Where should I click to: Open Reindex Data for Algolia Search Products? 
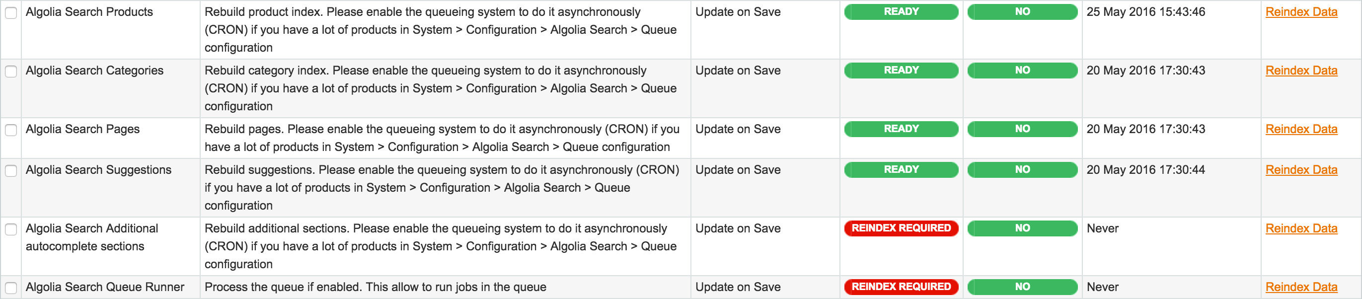click(x=1302, y=11)
